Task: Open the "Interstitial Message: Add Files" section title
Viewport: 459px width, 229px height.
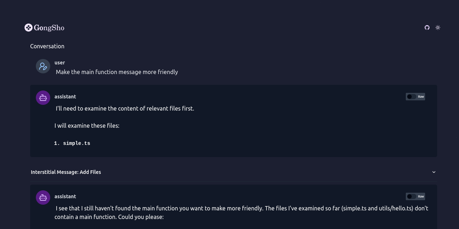Action: click(x=66, y=172)
